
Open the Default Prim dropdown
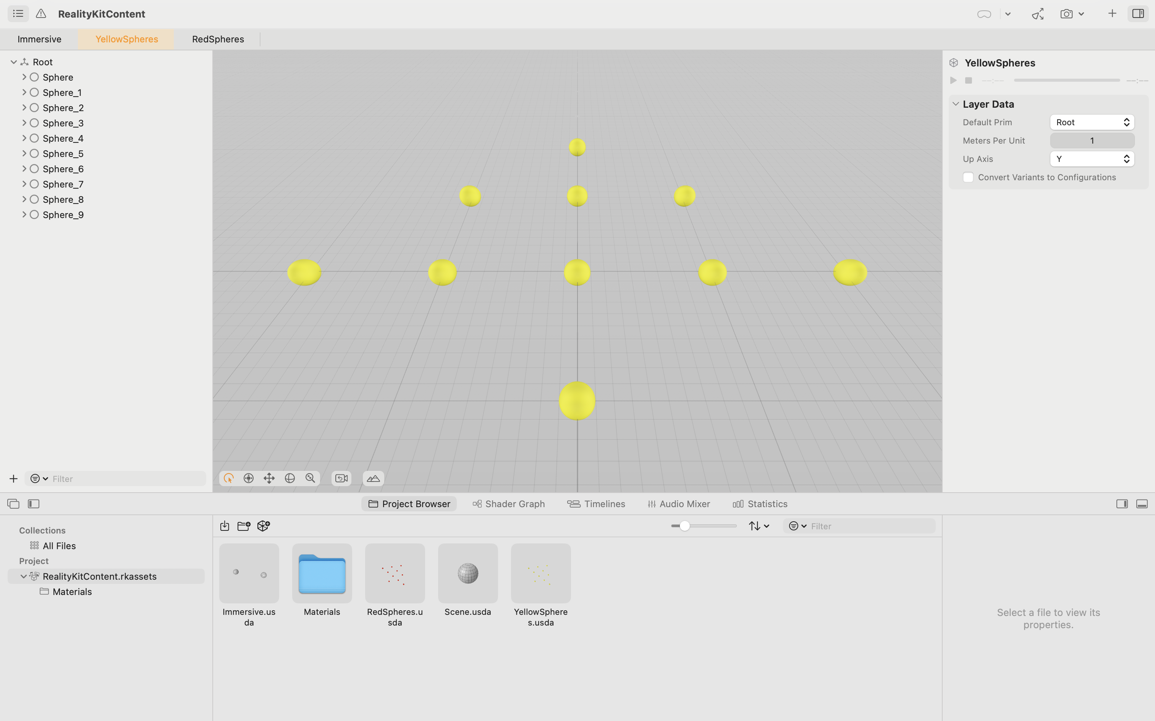click(1092, 122)
